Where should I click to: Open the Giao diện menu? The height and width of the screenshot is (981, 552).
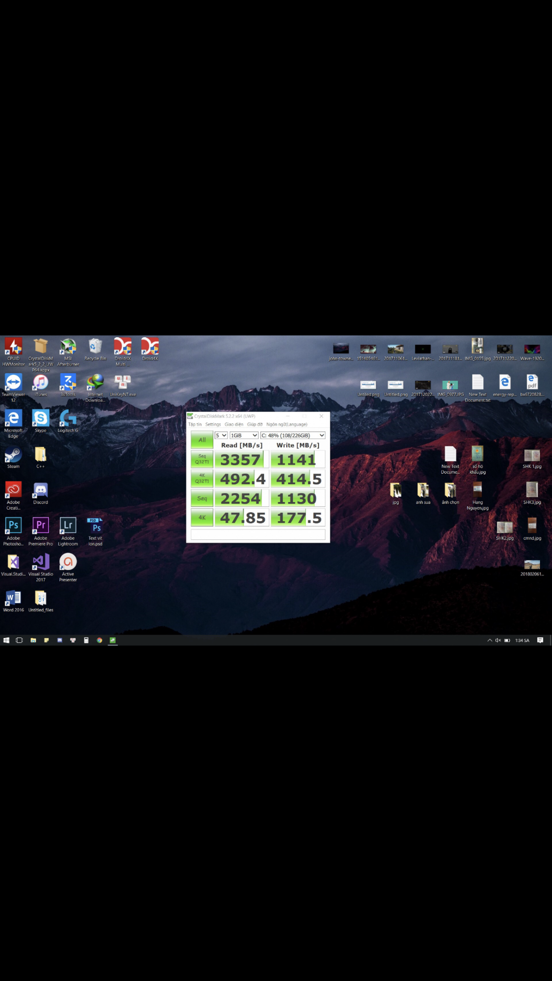pos(234,424)
